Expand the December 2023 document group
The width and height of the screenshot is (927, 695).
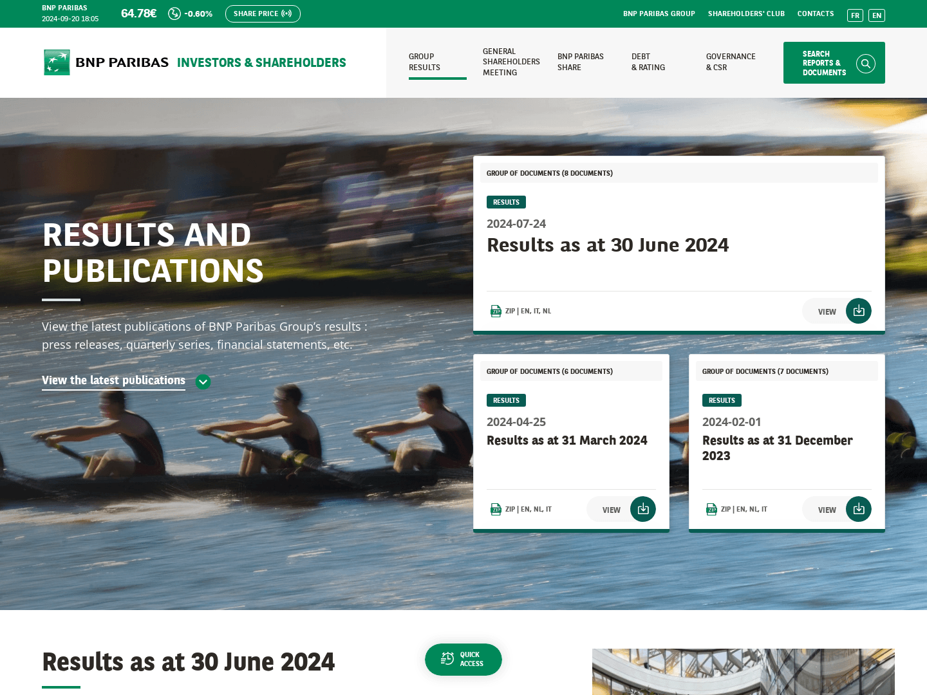(x=765, y=371)
